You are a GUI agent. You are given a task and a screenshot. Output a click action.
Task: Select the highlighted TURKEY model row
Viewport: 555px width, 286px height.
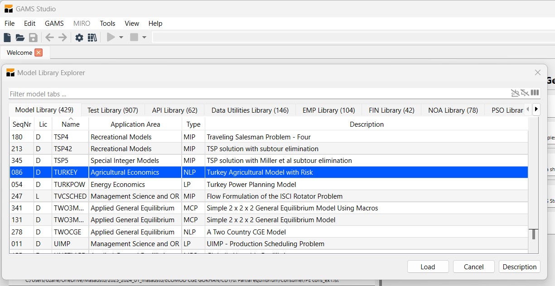coord(269,172)
